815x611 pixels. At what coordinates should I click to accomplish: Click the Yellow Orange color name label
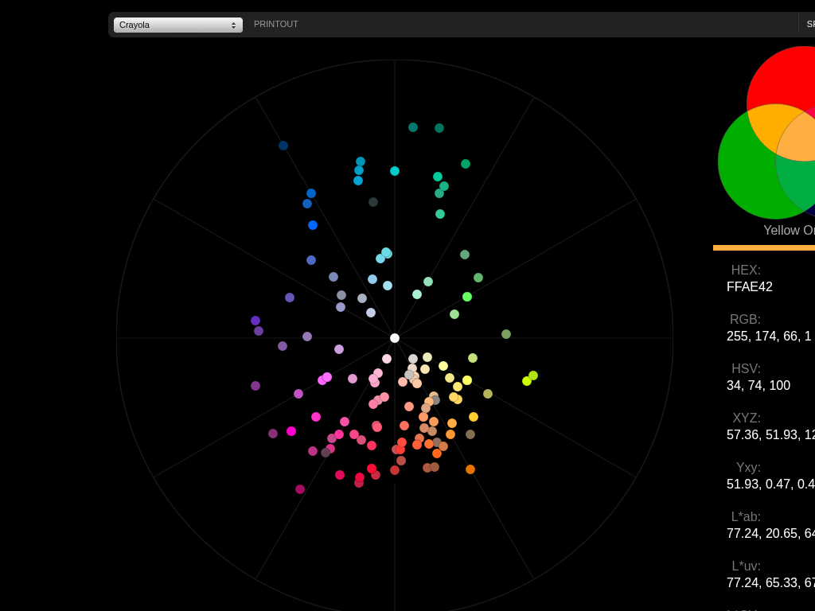click(x=789, y=231)
